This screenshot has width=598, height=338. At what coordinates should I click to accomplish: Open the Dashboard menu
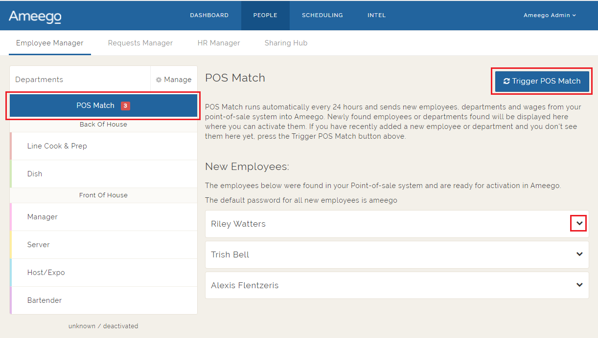click(x=209, y=15)
